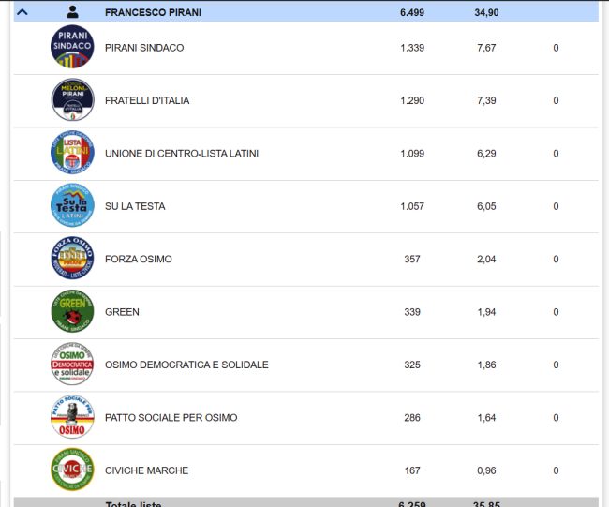Click the Civiche Marche logo

72,470
